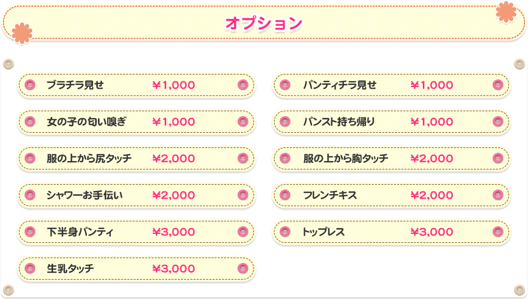The width and height of the screenshot is (528, 299).
Task: Click the オプション header title
Action: (x=264, y=24)
